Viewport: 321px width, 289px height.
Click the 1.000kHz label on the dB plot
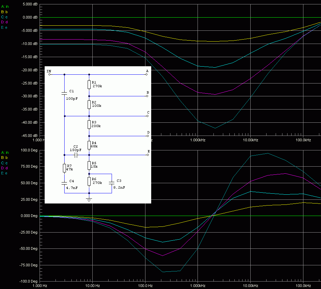click(x=198, y=140)
